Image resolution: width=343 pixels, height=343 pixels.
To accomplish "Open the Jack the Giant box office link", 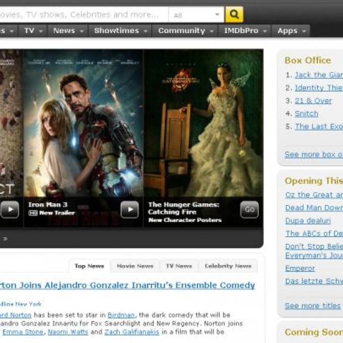I will [x=319, y=75].
